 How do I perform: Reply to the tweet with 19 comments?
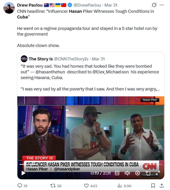coord(22,186)
